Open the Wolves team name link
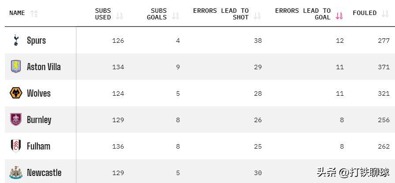 [x=39, y=93]
